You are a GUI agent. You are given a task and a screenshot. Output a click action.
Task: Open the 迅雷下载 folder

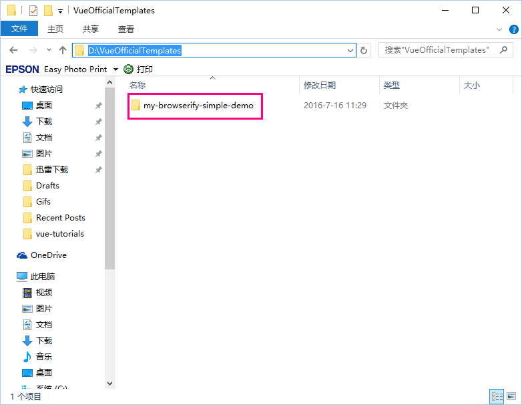[x=52, y=169]
